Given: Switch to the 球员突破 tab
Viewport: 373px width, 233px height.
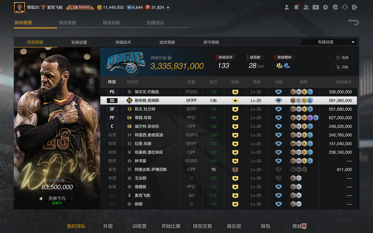Looking at the screenshot, I should coord(67,22).
